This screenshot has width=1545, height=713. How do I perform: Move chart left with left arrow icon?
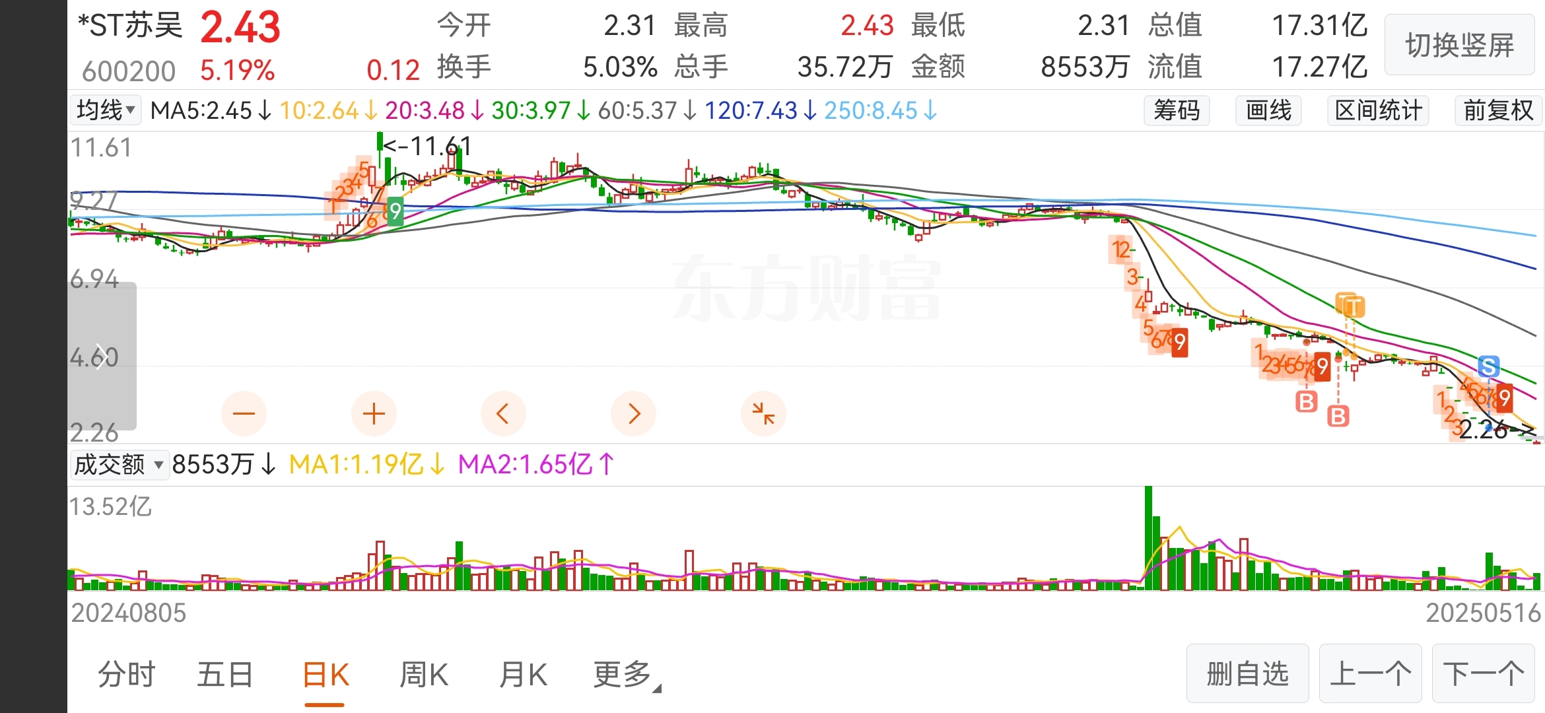[503, 414]
